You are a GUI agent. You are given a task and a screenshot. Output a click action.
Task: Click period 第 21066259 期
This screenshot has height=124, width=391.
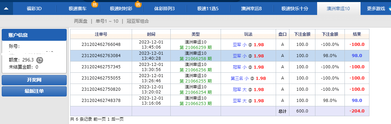coord(196,47)
